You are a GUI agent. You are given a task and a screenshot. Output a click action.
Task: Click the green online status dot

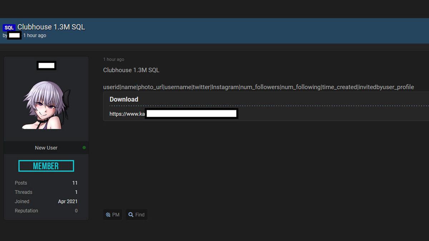84,147
